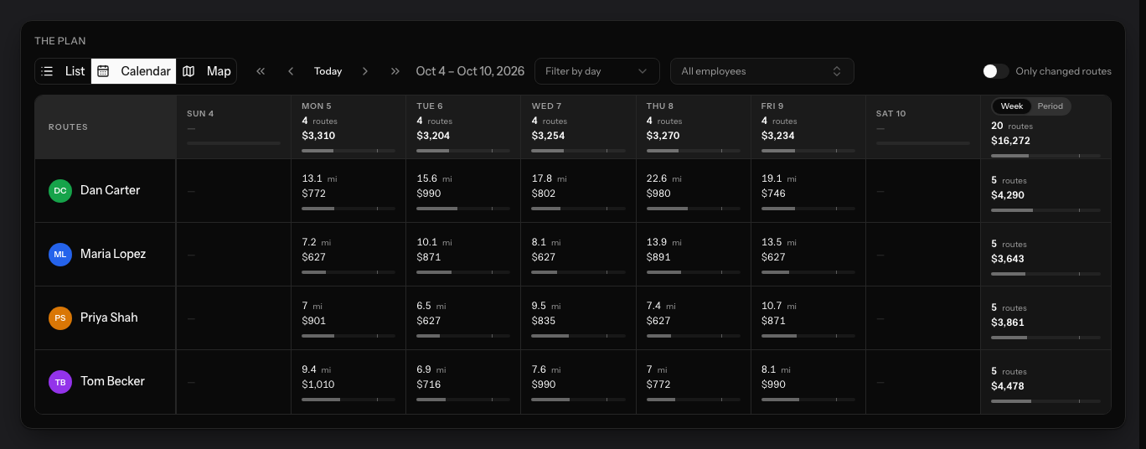Viewport: 1146px width, 449px height.
Task: Open Priya Shah's Tuesday 6.5 mi route
Action: click(463, 318)
